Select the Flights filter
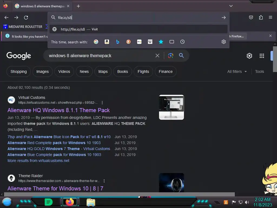This screenshot has width=277, height=208. [143, 71]
